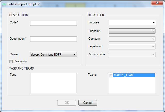Click the Endpoint label
165x112 pixels.
coord(94,31)
